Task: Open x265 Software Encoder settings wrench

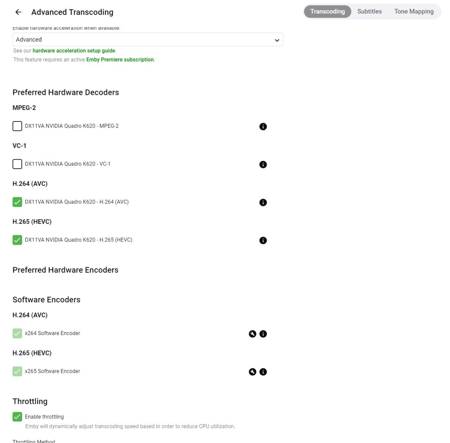Action: [x=252, y=372]
